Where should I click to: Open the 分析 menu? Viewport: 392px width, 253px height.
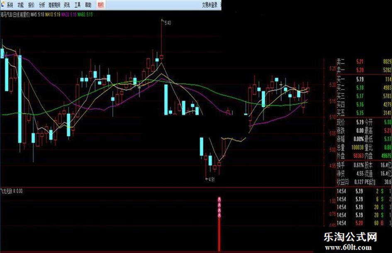coord(42,5)
